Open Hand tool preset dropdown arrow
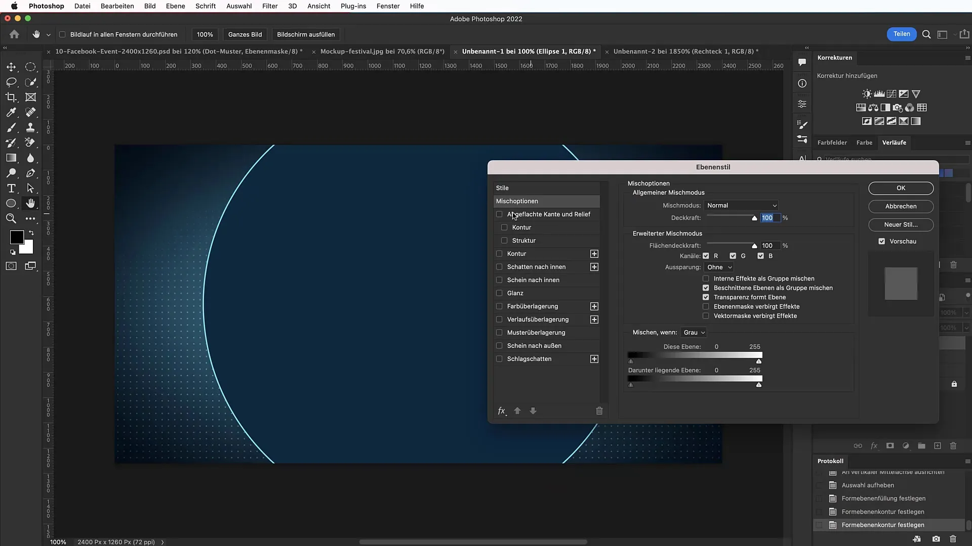This screenshot has width=972, height=546. click(x=49, y=35)
